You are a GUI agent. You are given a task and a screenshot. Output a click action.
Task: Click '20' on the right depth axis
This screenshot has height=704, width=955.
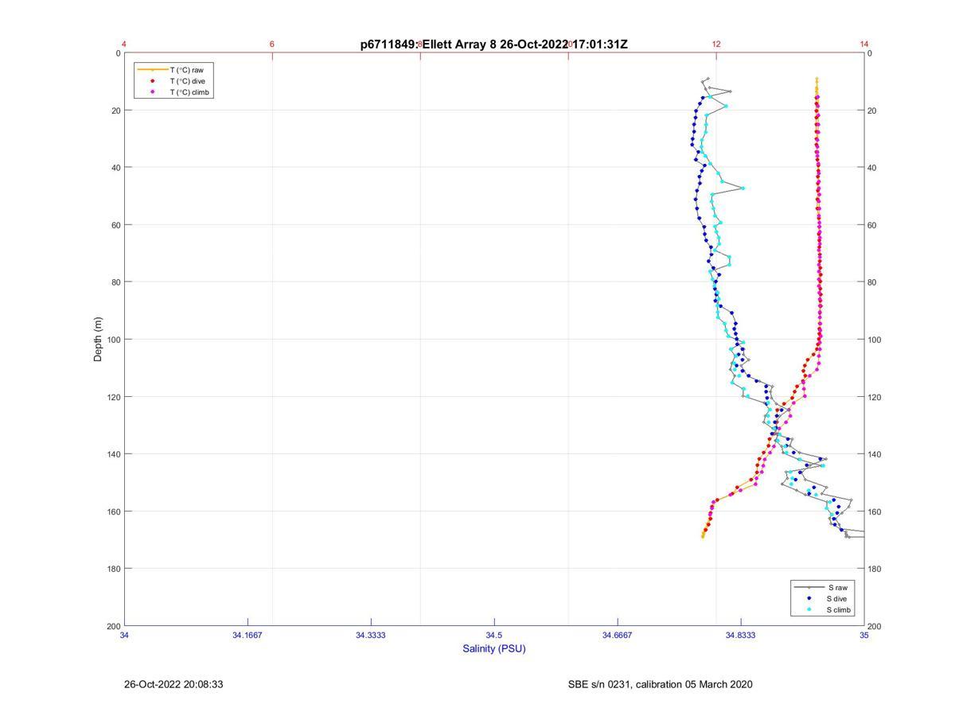point(872,111)
